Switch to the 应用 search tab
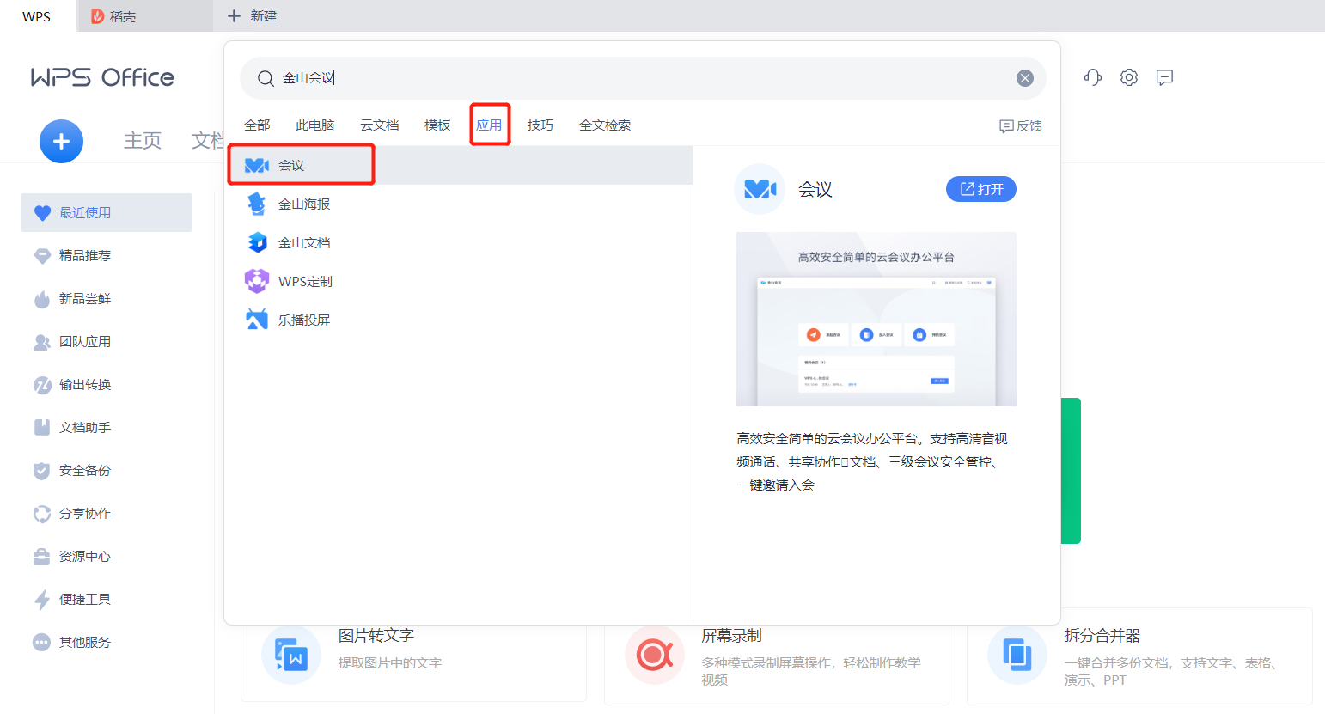The height and width of the screenshot is (714, 1325). [x=489, y=125]
